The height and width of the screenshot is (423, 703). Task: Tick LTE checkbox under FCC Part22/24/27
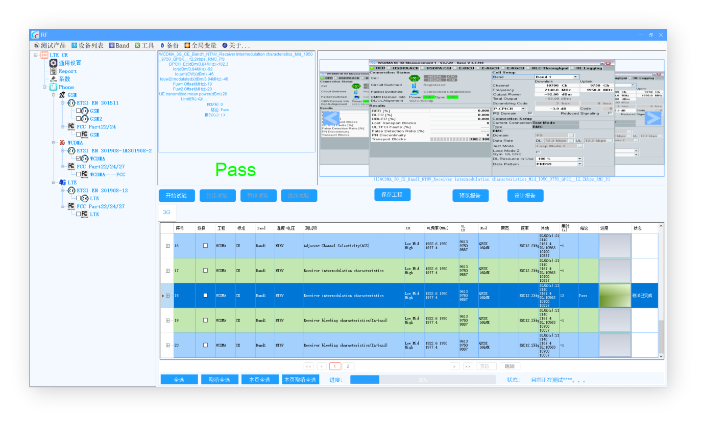point(79,214)
